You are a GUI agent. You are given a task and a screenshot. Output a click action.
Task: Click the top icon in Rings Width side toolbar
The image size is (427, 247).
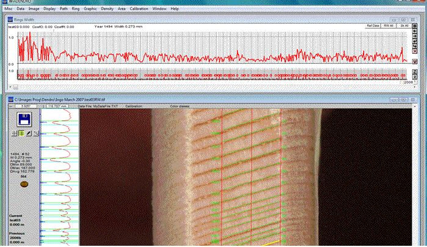click(415, 26)
